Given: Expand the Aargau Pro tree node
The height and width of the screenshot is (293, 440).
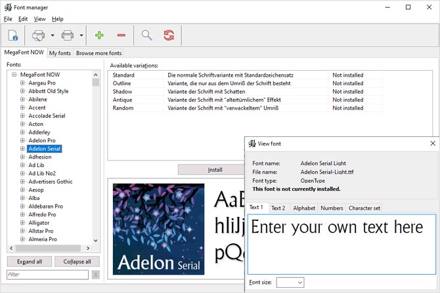Looking at the screenshot, I should 22,83.
